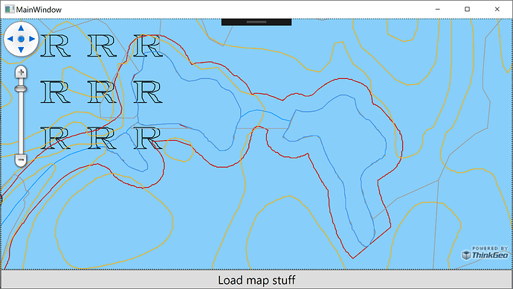Pan the map down with the arrow
The width and height of the screenshot is (513, 289).
coord(21,50)
